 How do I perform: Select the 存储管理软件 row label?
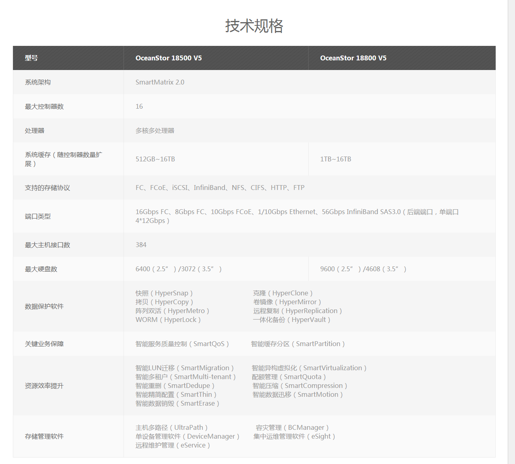(x=44, y=436)
